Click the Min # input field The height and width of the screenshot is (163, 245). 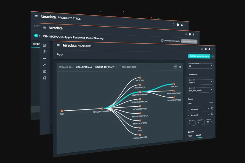(x=192, y=123)
